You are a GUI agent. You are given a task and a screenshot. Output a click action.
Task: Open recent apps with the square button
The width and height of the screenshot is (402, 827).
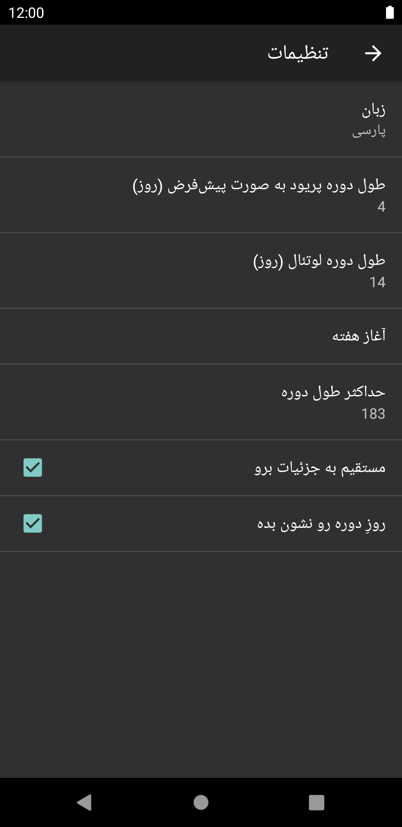point(316,802)
